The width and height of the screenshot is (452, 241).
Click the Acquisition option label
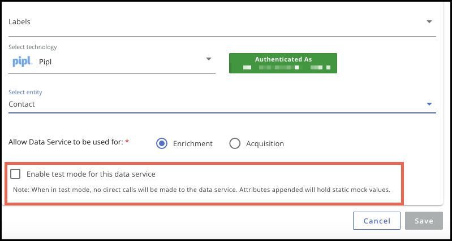coord(265,143)
